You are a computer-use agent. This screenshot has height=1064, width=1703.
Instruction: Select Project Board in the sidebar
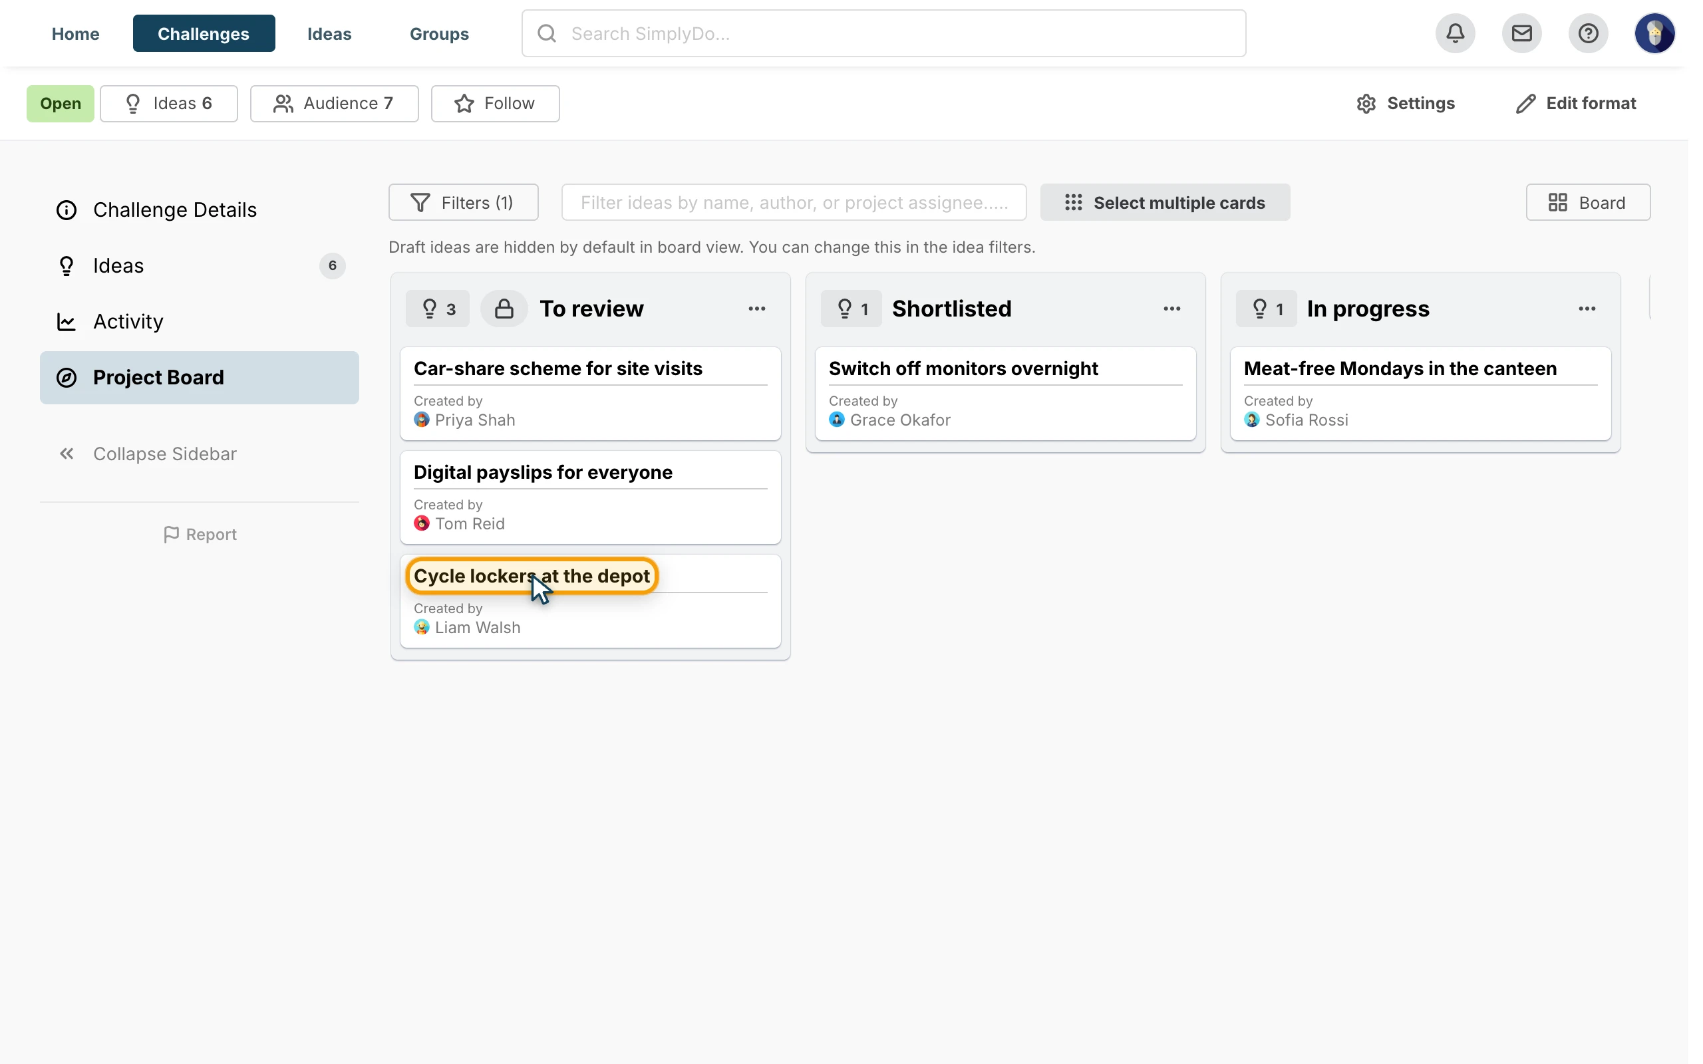tap(199, 377)
